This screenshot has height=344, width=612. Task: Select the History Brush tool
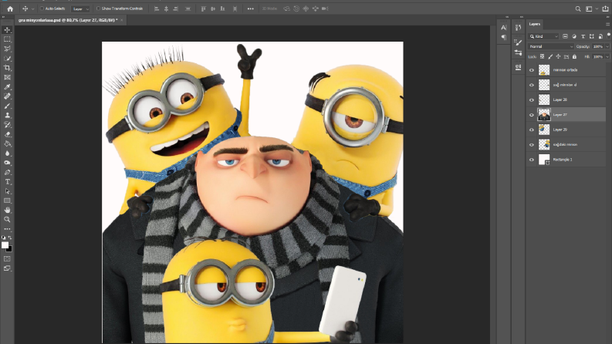(x=7, y=125)
